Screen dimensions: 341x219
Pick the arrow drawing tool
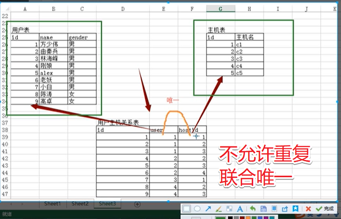[x=208, y=208]
